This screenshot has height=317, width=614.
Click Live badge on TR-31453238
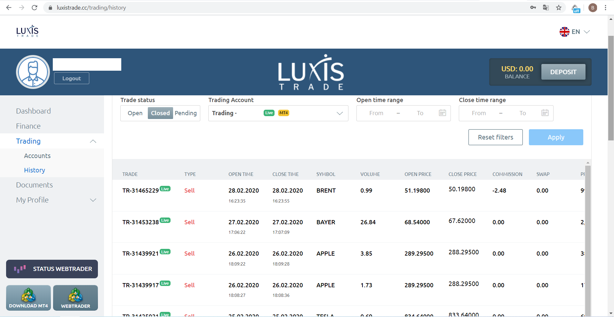tap(165, 220)
